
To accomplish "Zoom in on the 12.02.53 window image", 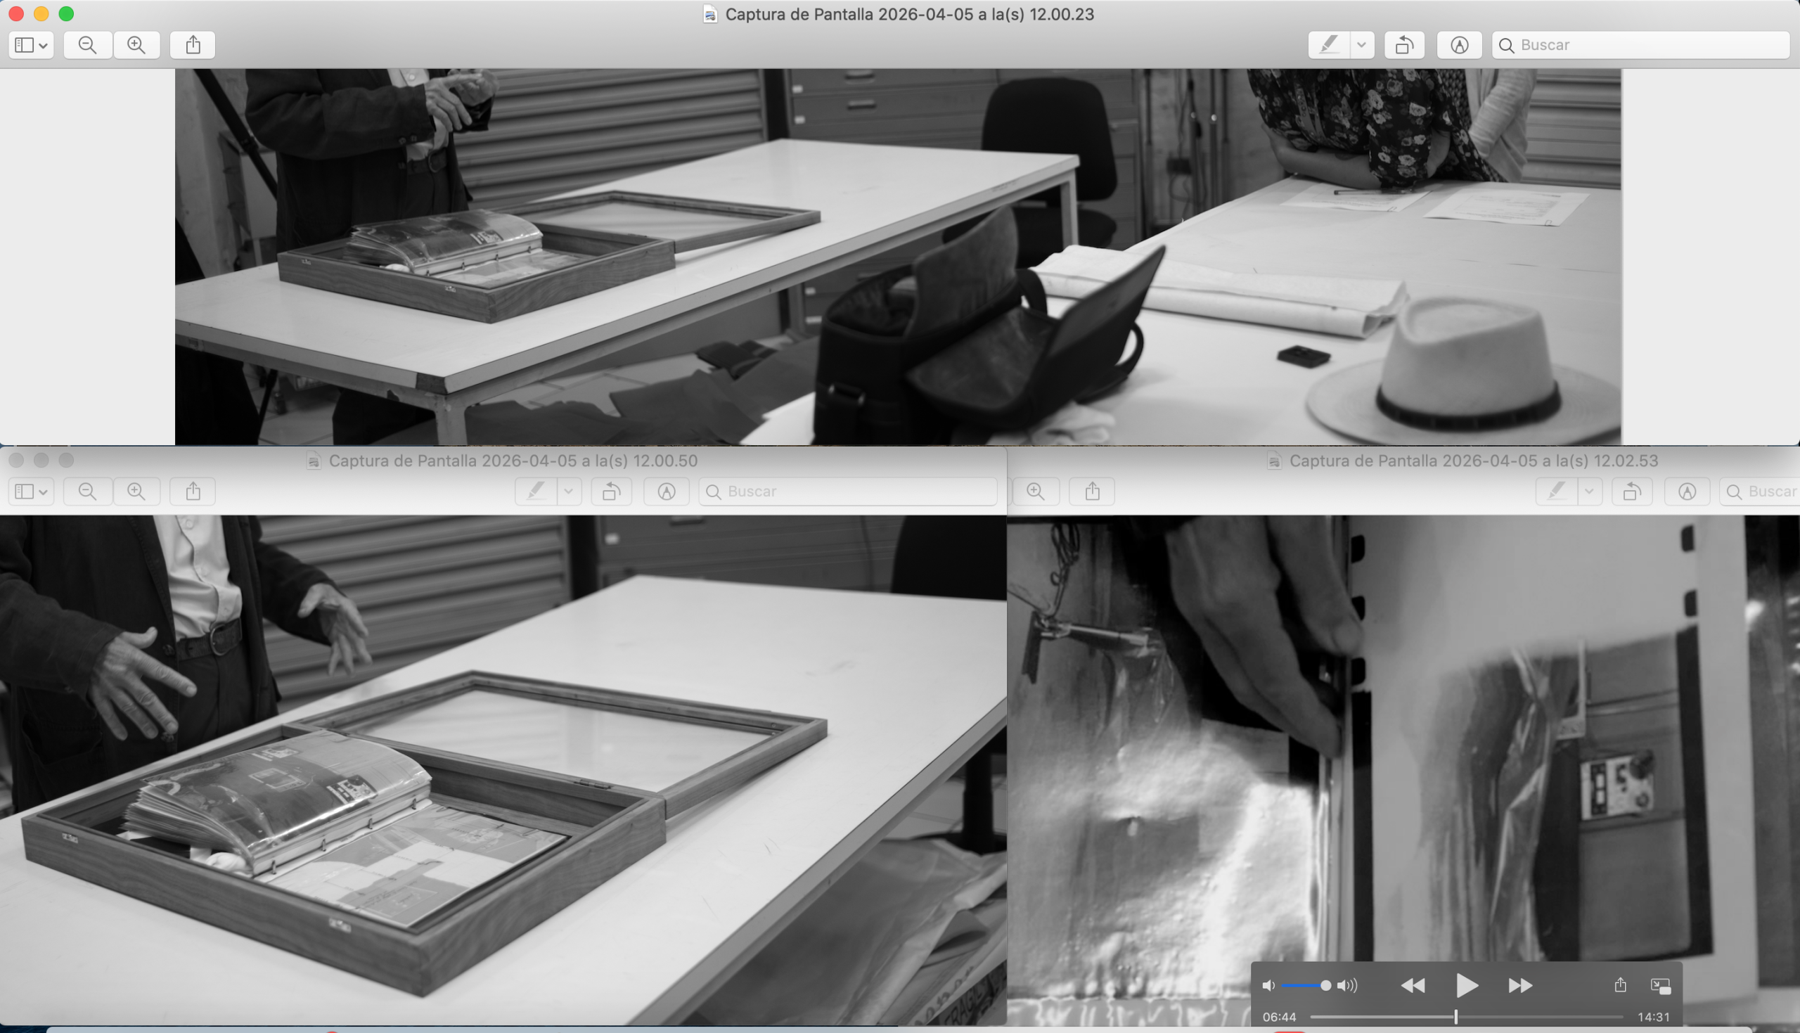I will (x=1036, y=491).
